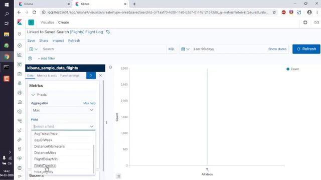The image size is (321, 180).
Task: Open Chrome from Windows taskbar
Action: [7, 56]
